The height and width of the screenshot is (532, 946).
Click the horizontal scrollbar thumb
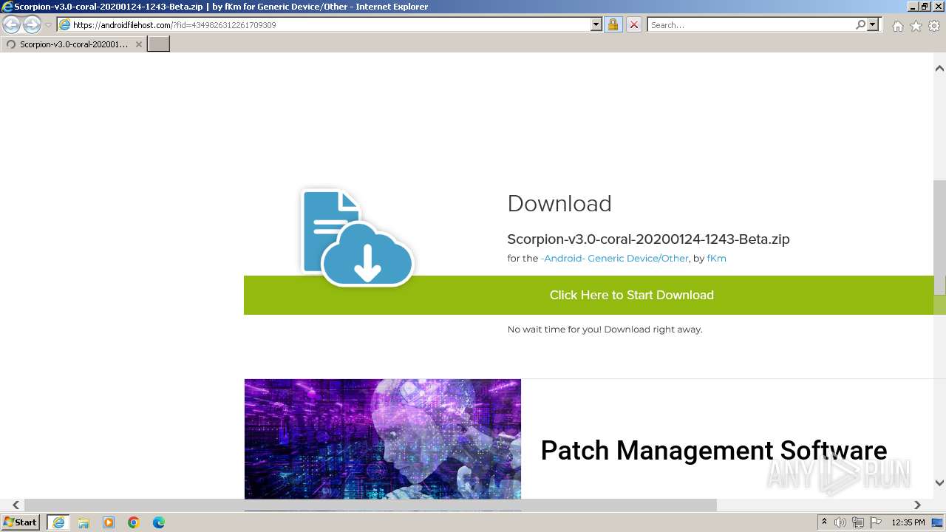(370, 505)
